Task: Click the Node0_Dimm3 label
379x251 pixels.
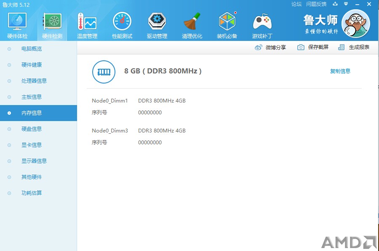Action: tap(110, 131)
